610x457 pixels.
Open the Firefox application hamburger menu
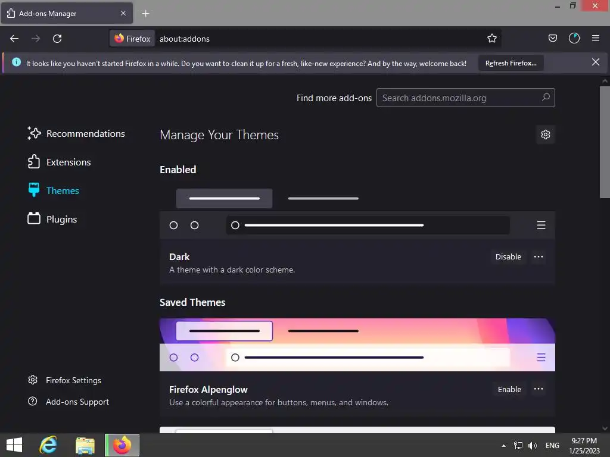pyautogui.click(x=595, y=38)
